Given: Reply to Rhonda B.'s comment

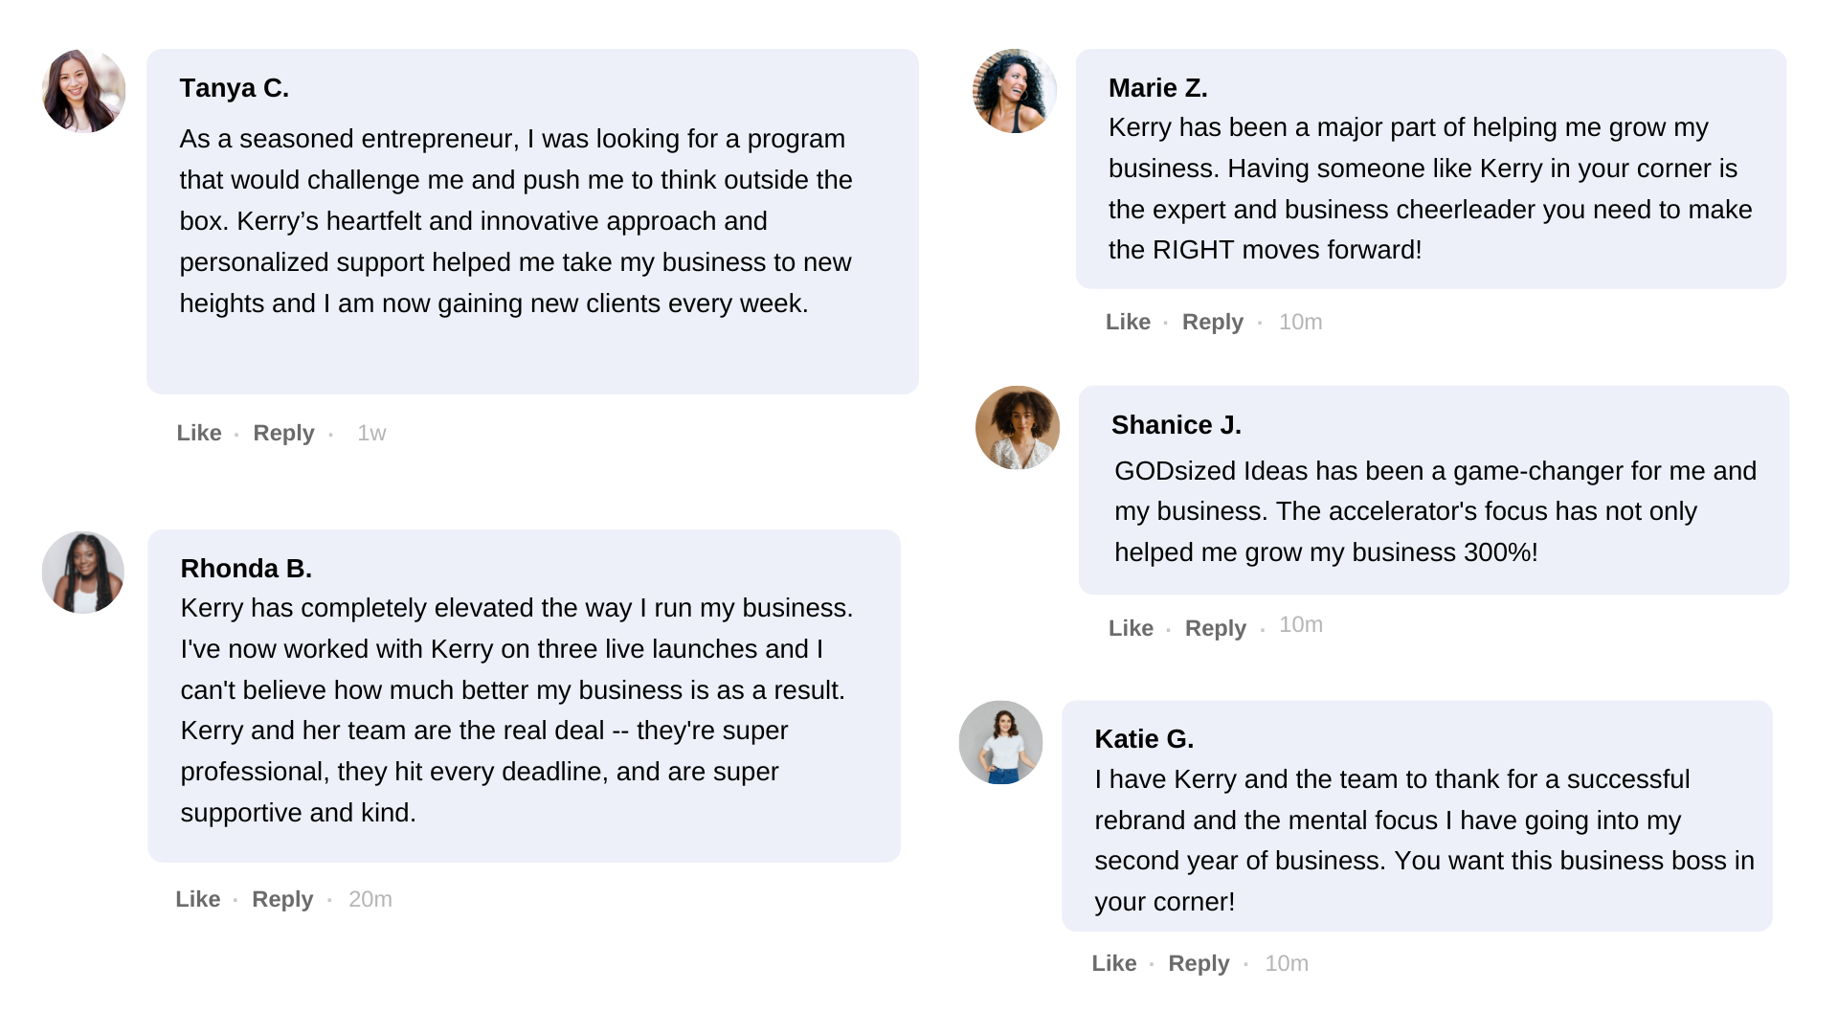Looking at the screenshot, I should click(282, 899).
